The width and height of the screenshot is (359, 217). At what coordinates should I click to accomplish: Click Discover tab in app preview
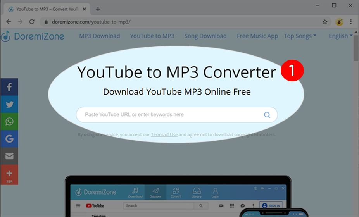coord(155,193)
